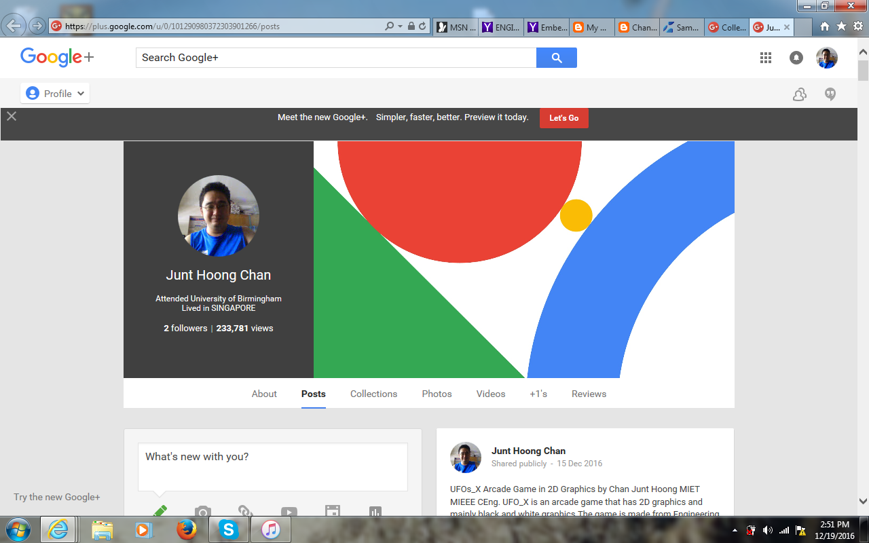Click the Windows Explorer taskbar icon
Image resolution: width=869 pixels, height=543 pixels.
click(x=102, y=529)
